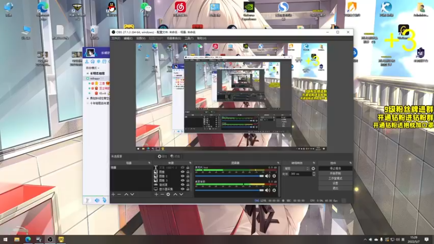Select the text source row in sources

tap(172, 168)
